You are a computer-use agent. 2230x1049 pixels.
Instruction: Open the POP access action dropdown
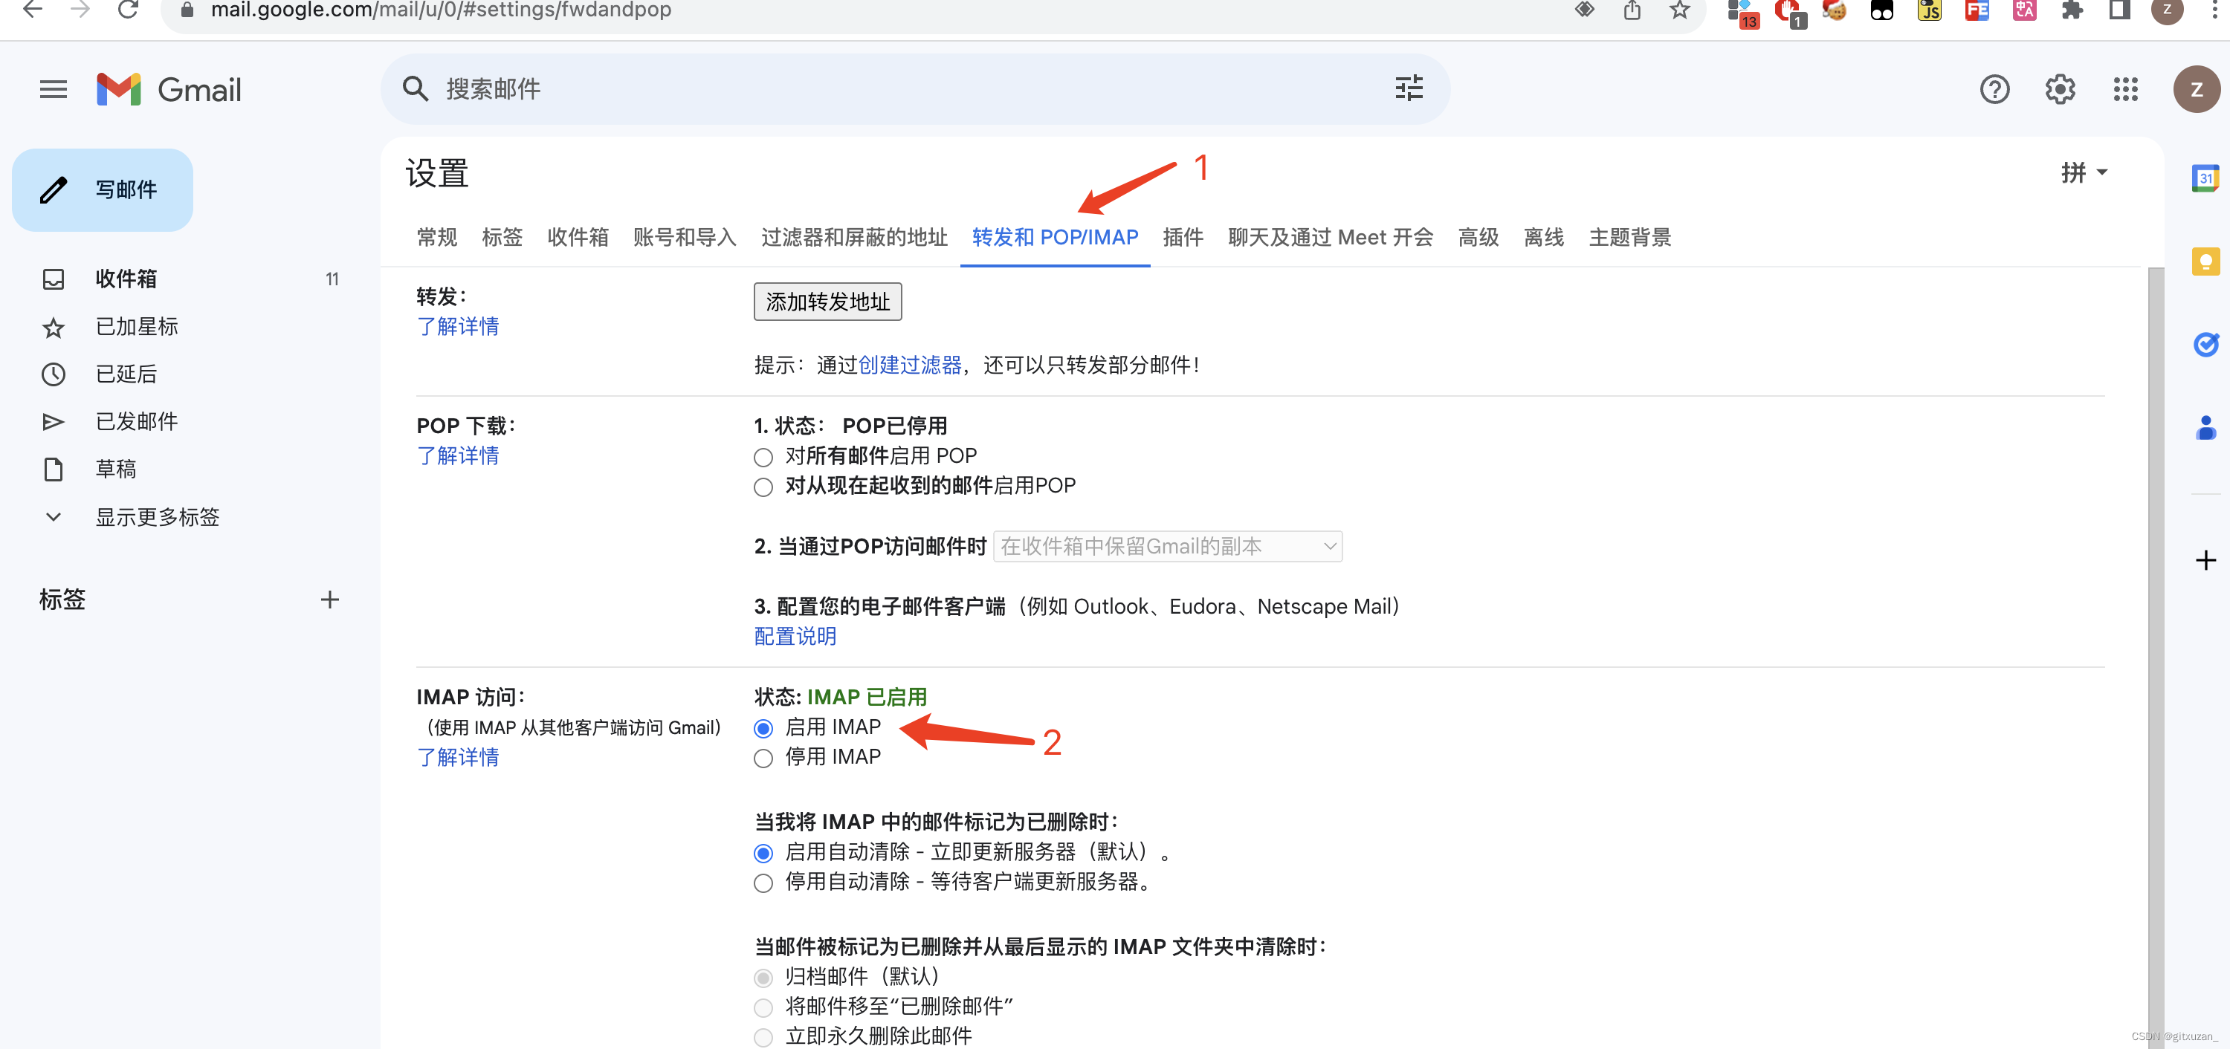1167,546
